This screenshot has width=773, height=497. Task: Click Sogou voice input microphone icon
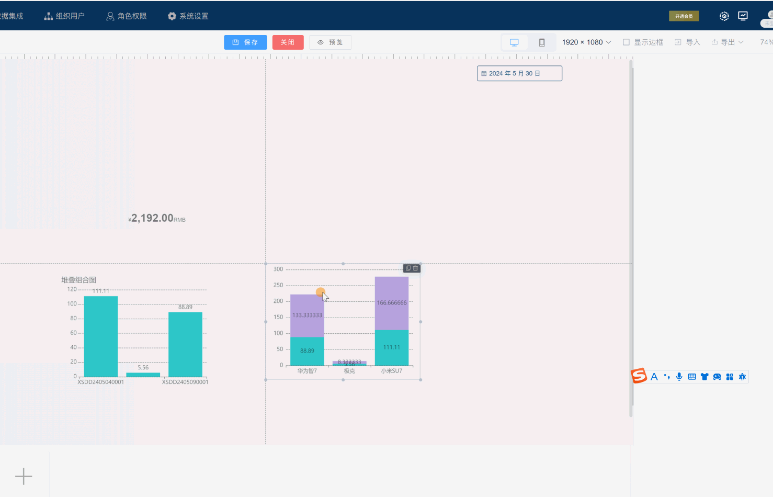coord(679,377)
